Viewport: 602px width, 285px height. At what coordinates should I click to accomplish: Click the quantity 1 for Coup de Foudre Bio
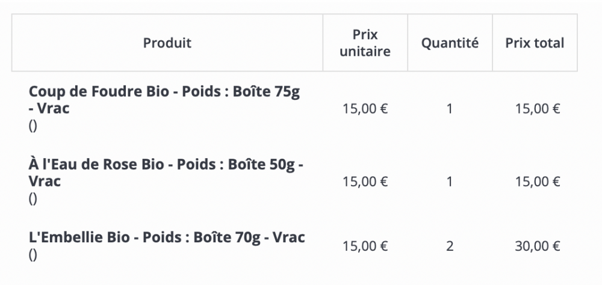pyautogui.click(x=450, y=109)
